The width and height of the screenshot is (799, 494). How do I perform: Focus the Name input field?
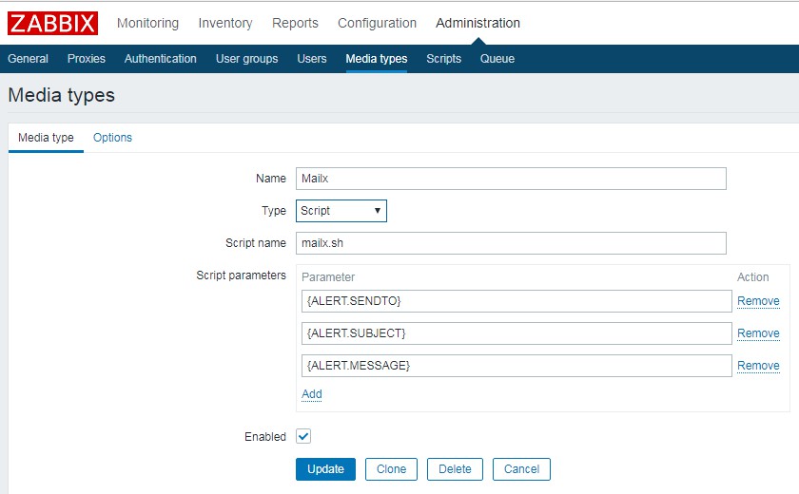(x=511, y=179)
